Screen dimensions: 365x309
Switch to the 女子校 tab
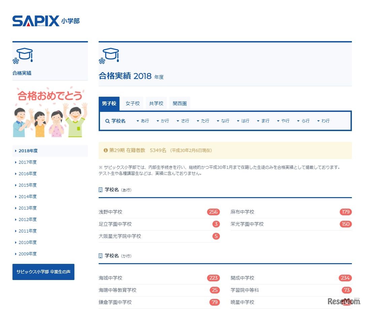point(132,103)
